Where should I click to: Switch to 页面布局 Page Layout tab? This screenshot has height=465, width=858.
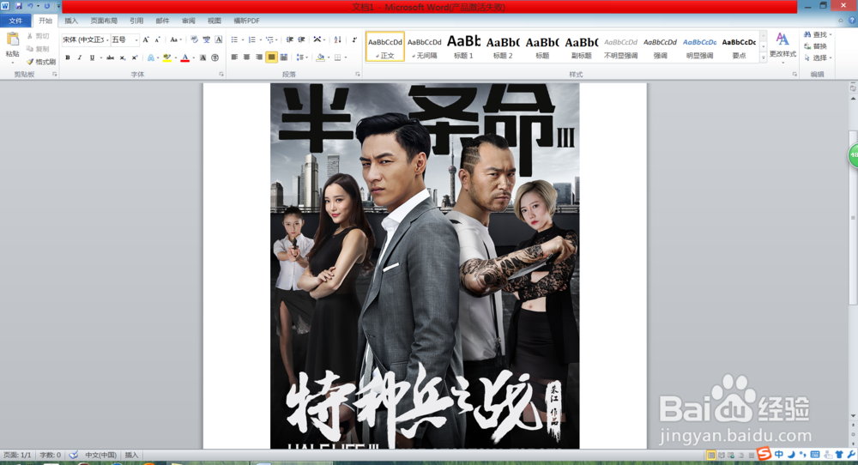tap(104, 21)
